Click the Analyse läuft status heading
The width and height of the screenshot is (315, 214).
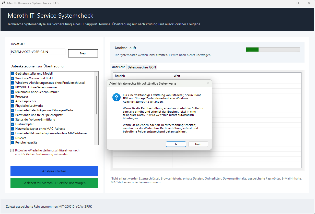point(125,48)
